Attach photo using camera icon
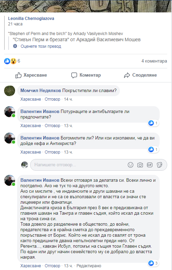Viewport: 172px width, 270px height. point(140,165)
